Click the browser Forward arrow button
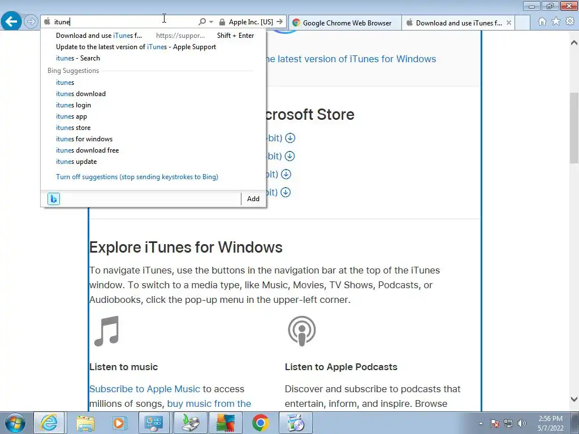 click(x=31, y=21)
